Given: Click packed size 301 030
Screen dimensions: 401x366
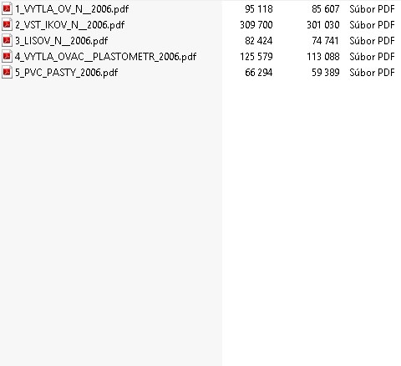Looking at the screenshot, I should [x=323, y=25].
